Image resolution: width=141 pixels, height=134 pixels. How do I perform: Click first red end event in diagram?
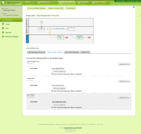click(67, 37)
